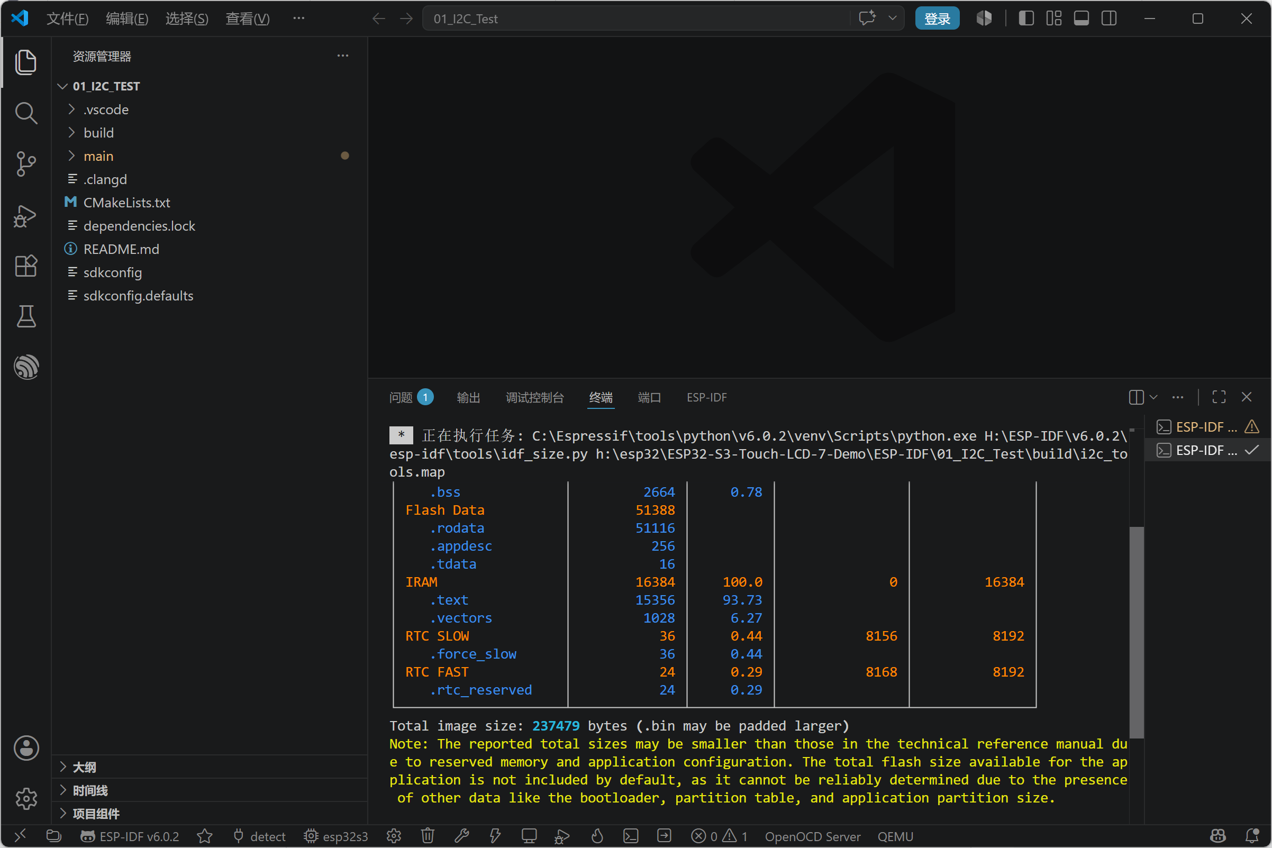Expand the 大纲 outline section
The height and width of the screenshot is (848, 1272).
tap(210, 767)
